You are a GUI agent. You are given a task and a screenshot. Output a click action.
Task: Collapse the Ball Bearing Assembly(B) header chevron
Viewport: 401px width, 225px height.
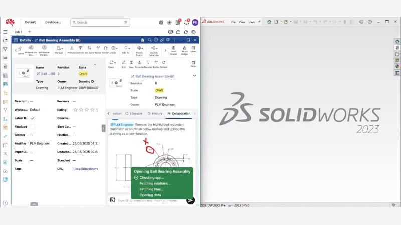[x=194, y=76]
